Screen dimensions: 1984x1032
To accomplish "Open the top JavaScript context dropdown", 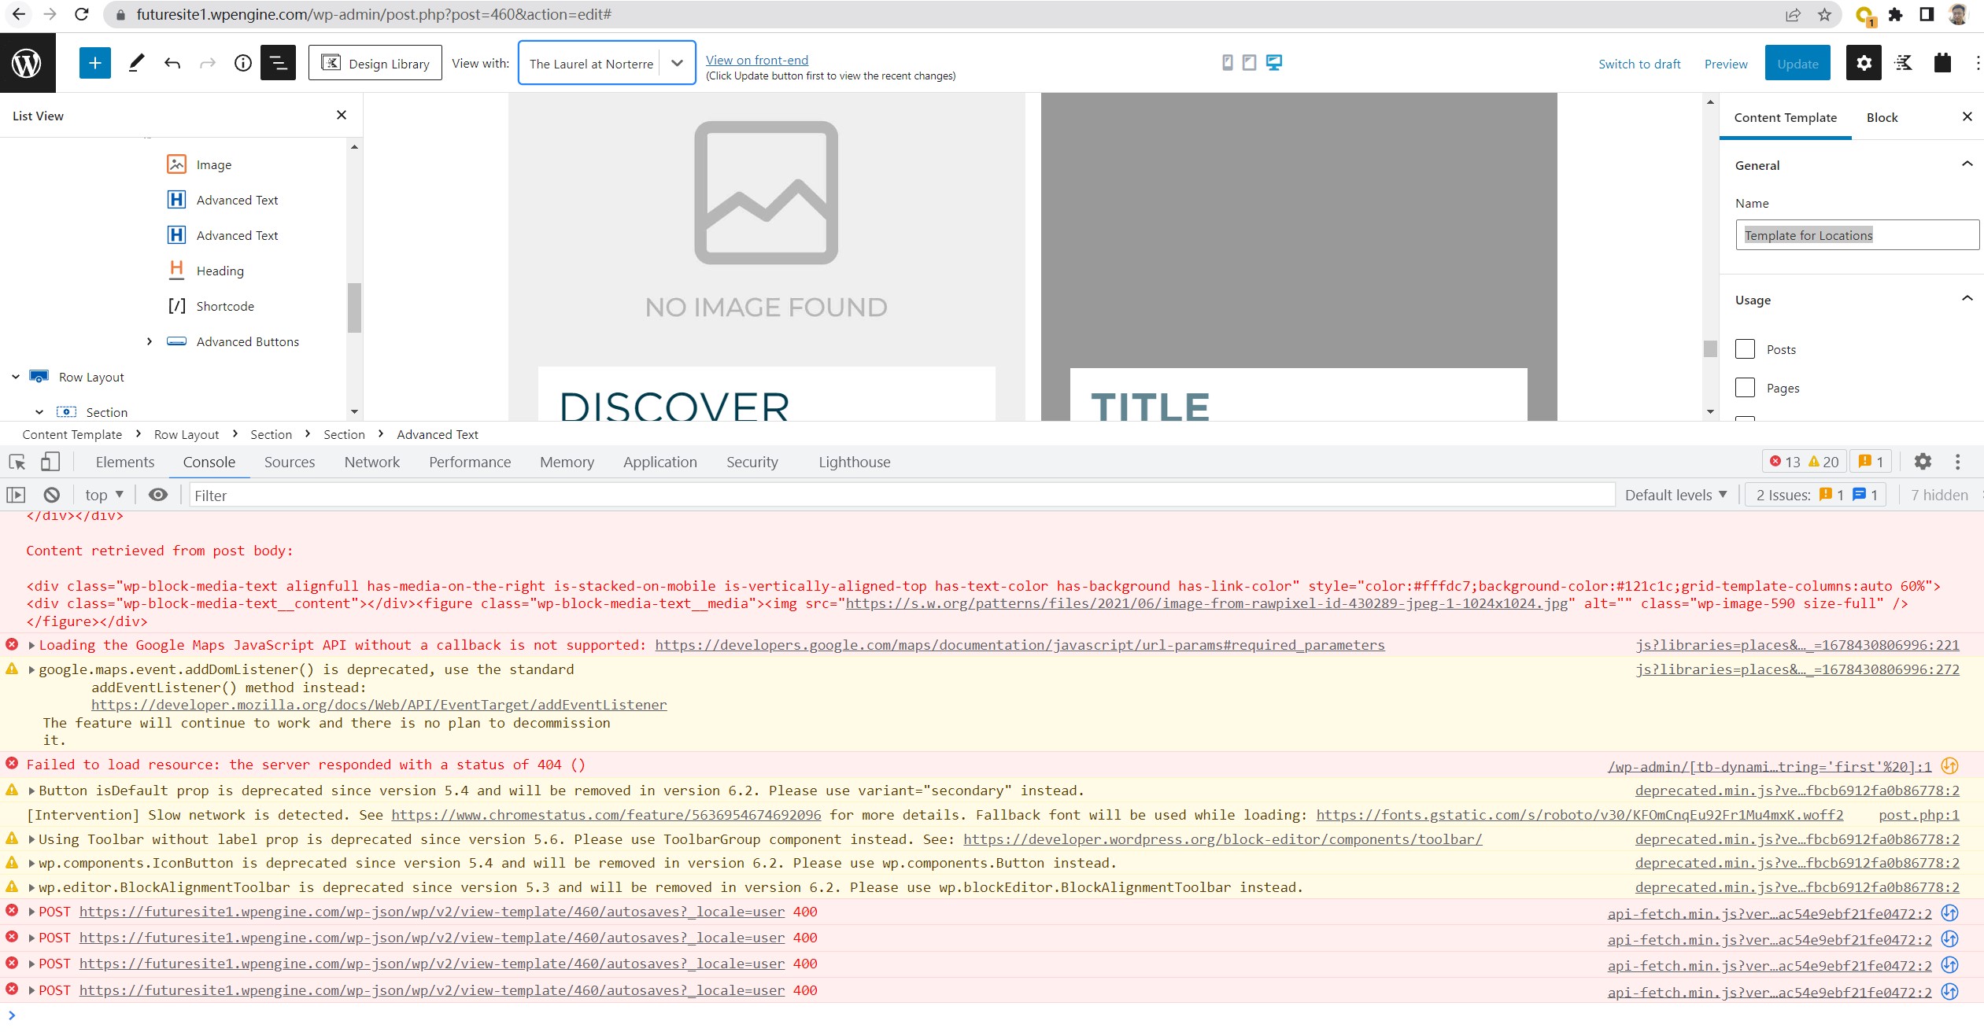I will (x=105, y=495).
